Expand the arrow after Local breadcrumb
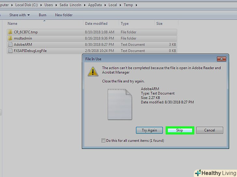The width and height of the screenshot is (237, 177). click(120, 5)
